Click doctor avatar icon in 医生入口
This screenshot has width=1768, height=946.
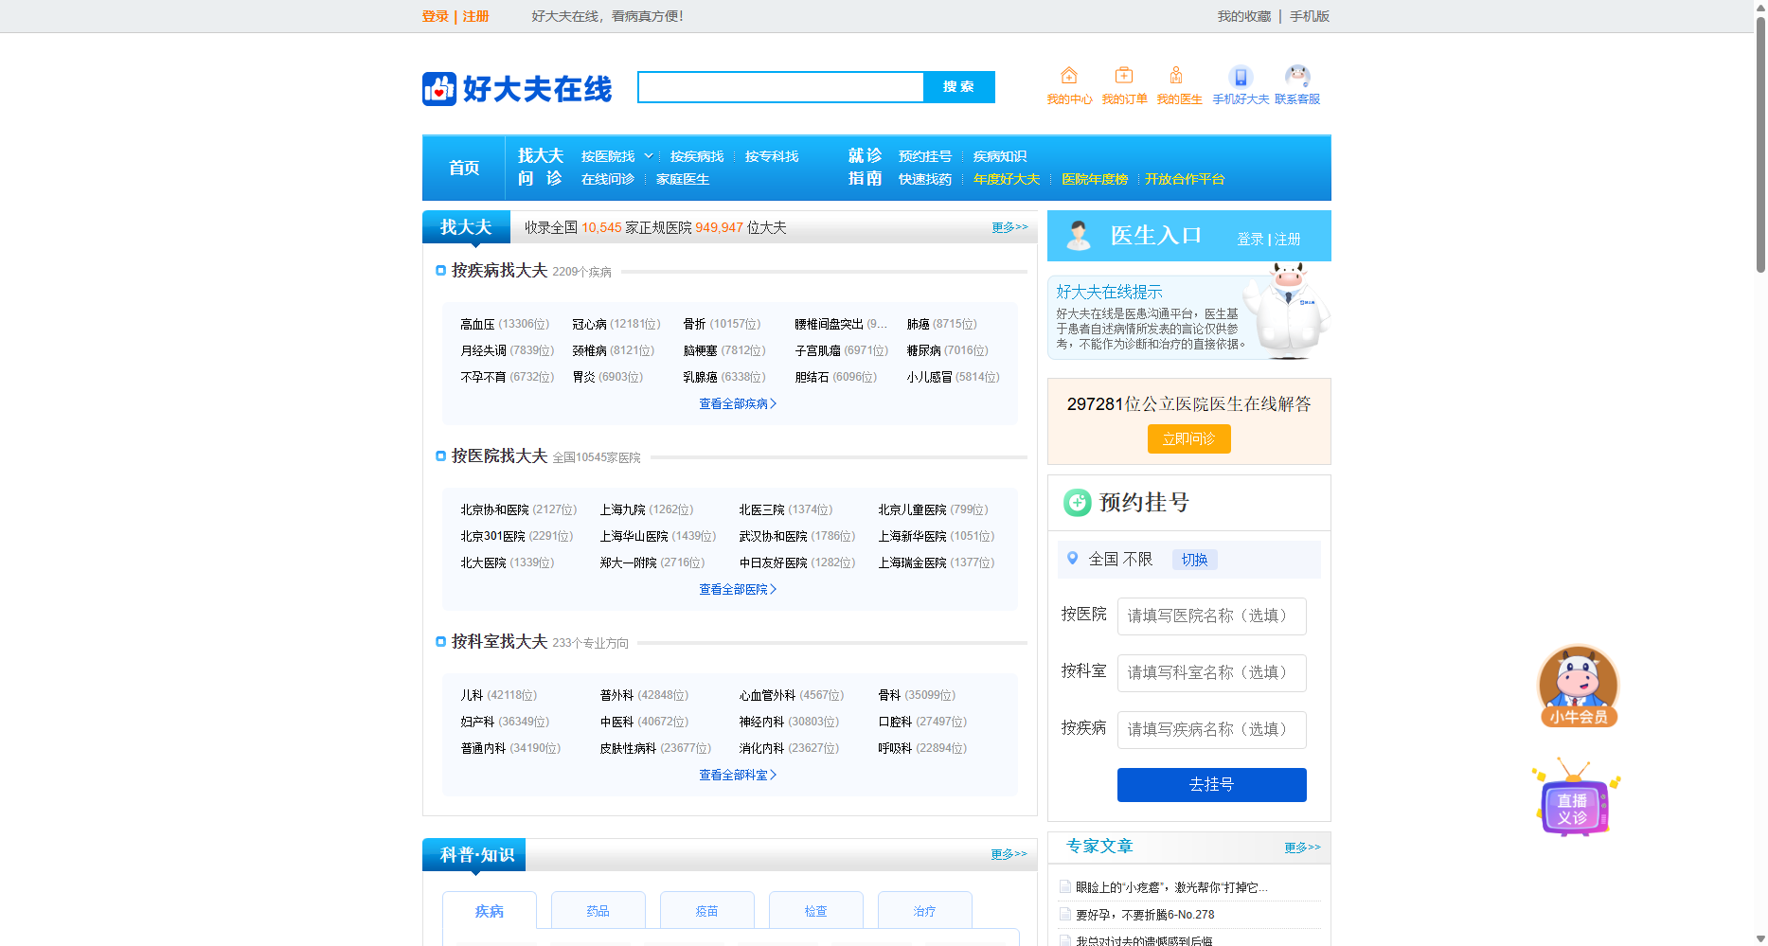[1078, 235]
